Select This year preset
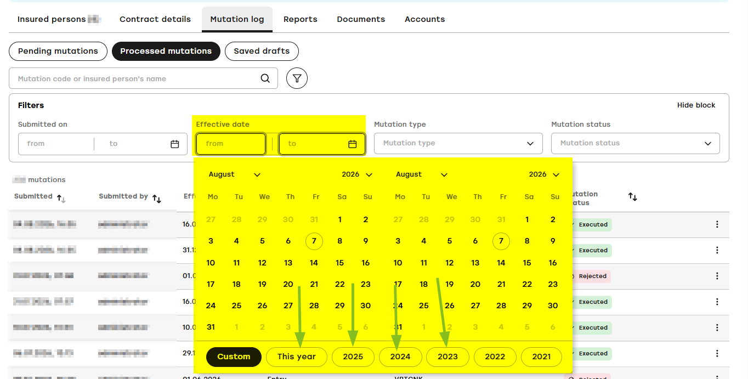The height and width of the screenshot is (379, 748). click(x=297, y=357)
